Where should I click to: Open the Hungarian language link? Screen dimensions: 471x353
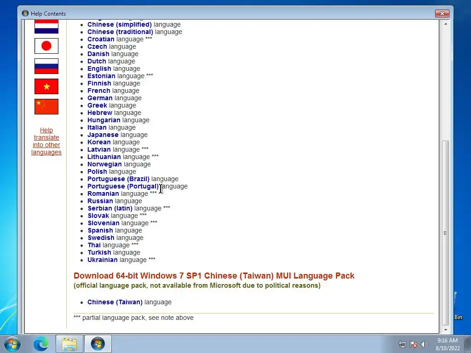(104, 120)
